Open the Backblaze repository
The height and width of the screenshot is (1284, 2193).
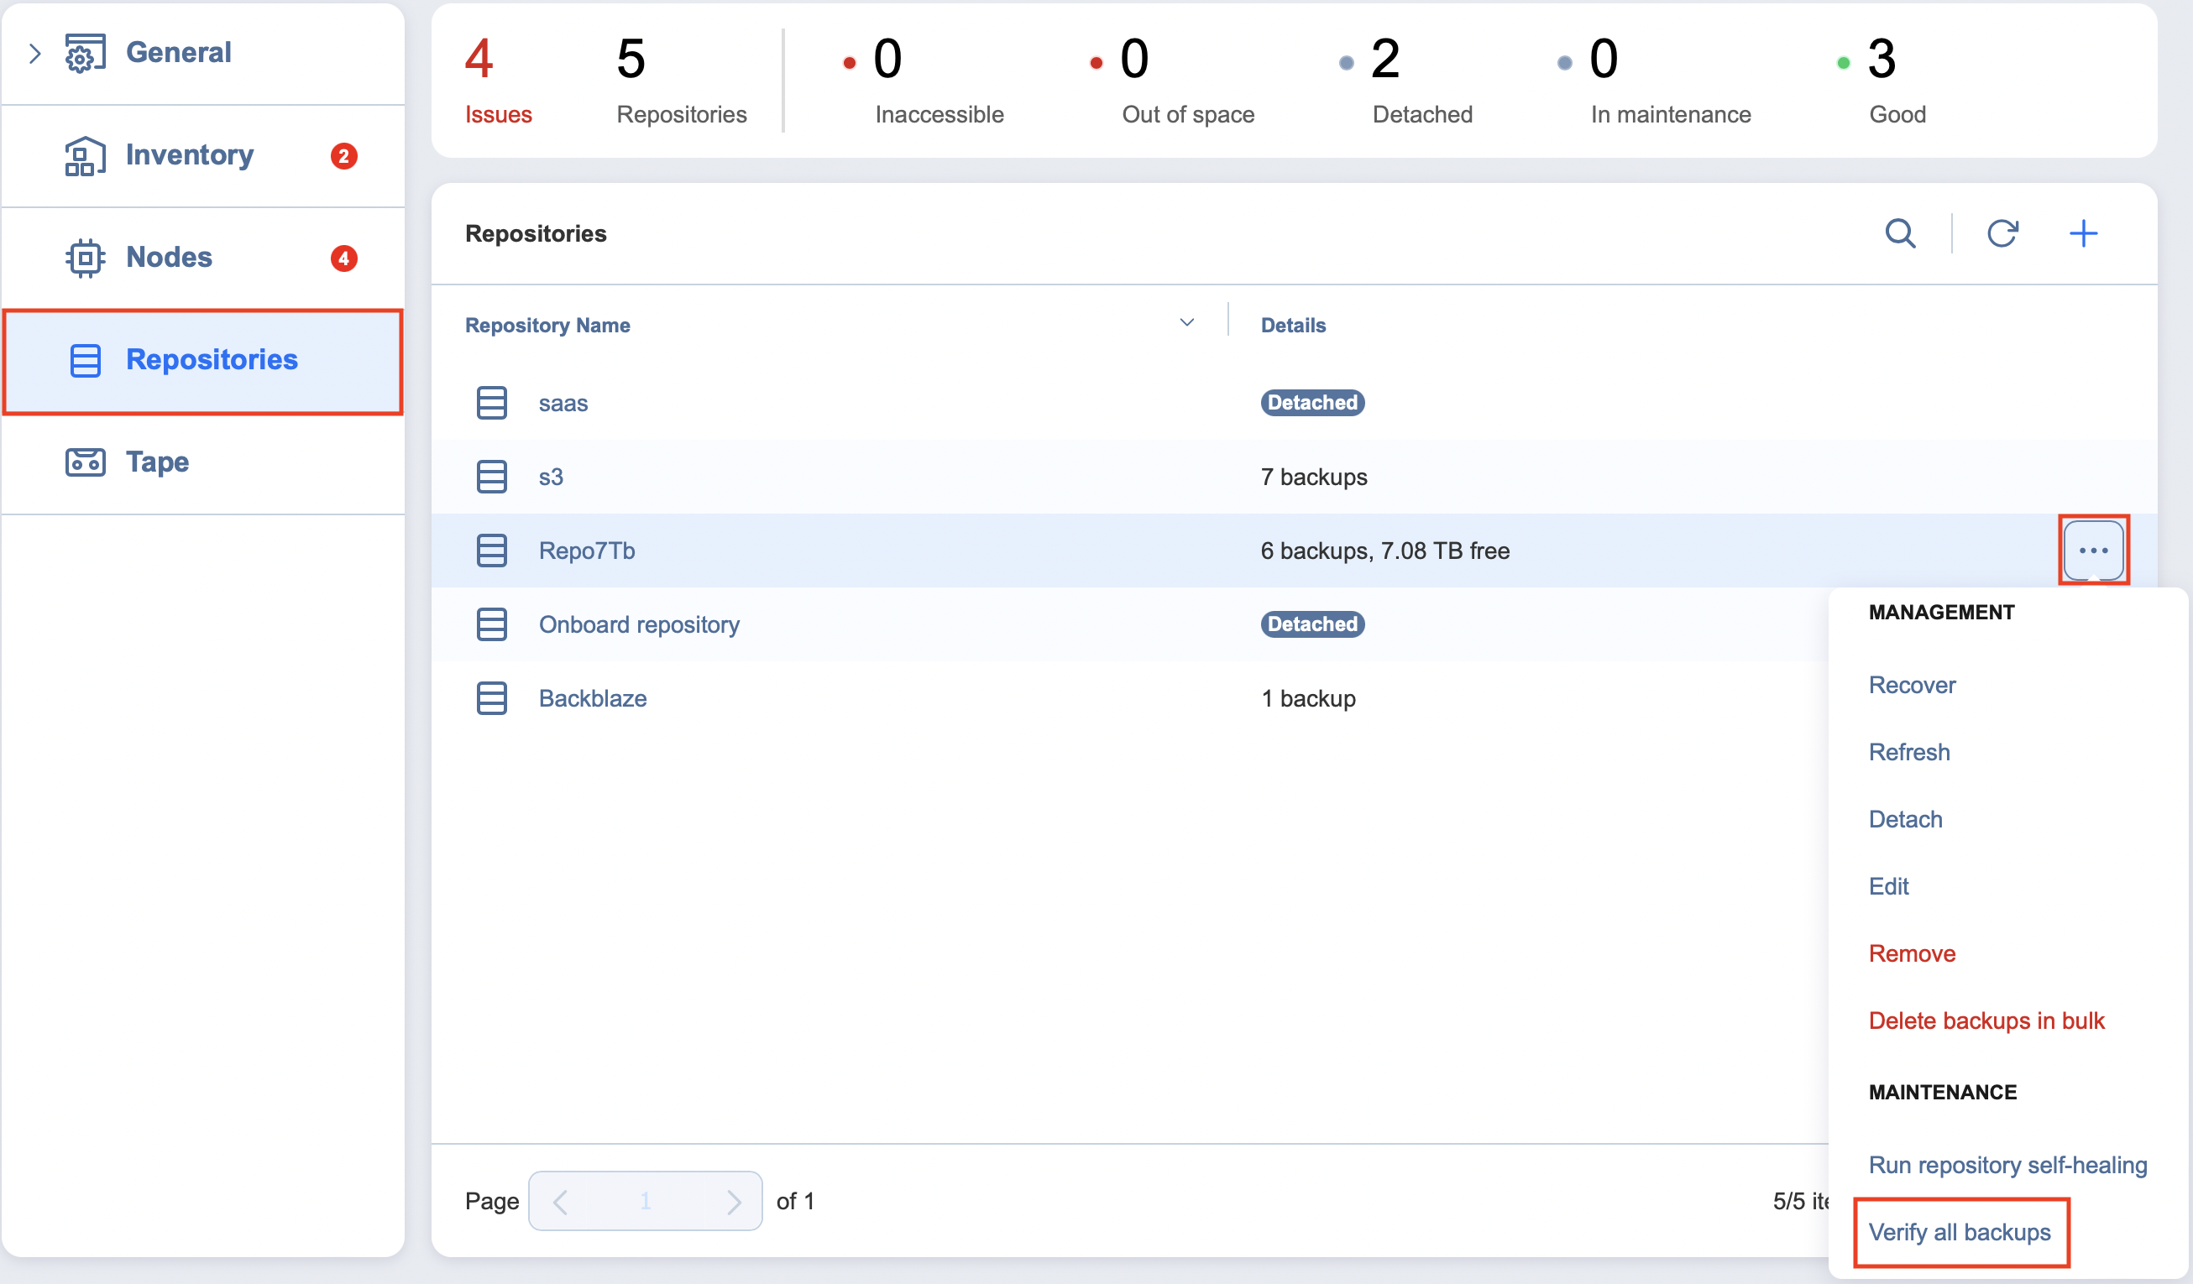pos(594,697)
